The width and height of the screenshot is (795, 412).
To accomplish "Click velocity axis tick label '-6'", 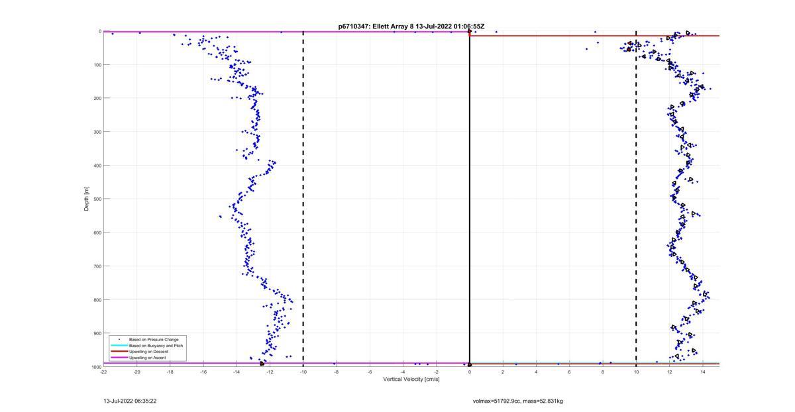I will [x=370, y=372].
